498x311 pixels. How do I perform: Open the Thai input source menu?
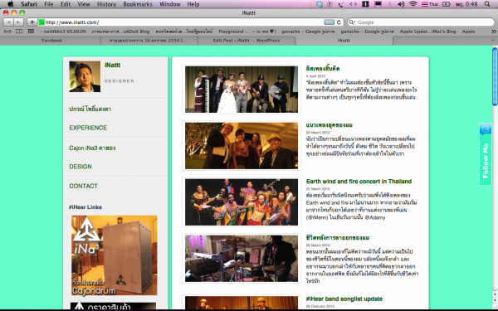point(429,4)
